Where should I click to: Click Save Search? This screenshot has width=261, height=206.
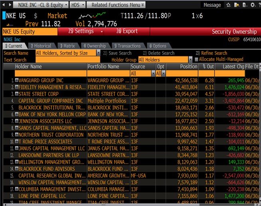click(x=117, y=53)
